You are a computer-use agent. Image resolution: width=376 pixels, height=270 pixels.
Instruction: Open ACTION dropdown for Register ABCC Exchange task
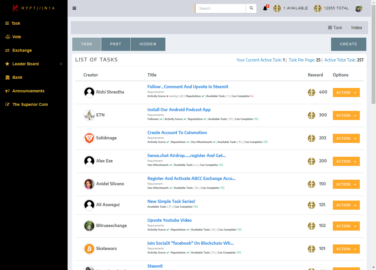[346, 184]
